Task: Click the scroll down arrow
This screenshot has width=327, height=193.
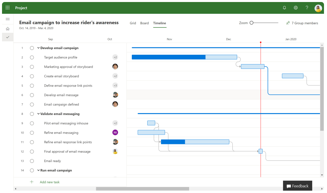Action: (x=322, y=175)
